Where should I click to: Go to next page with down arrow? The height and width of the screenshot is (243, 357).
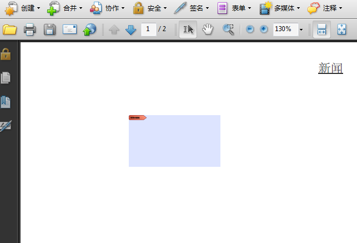[x=130, y=29]
